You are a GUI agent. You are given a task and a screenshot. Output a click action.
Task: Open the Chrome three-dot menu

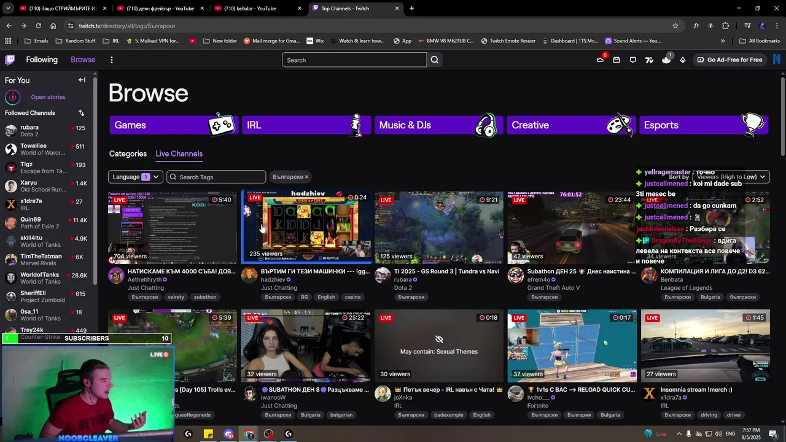pyautogui.click(x=777, y=26)
